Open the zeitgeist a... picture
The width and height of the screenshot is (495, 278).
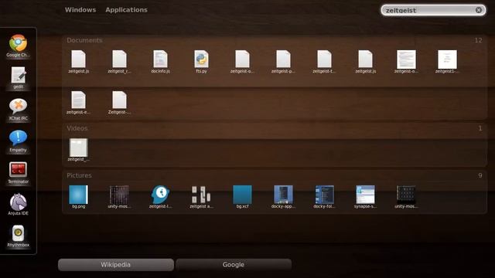tap(201, 197)
